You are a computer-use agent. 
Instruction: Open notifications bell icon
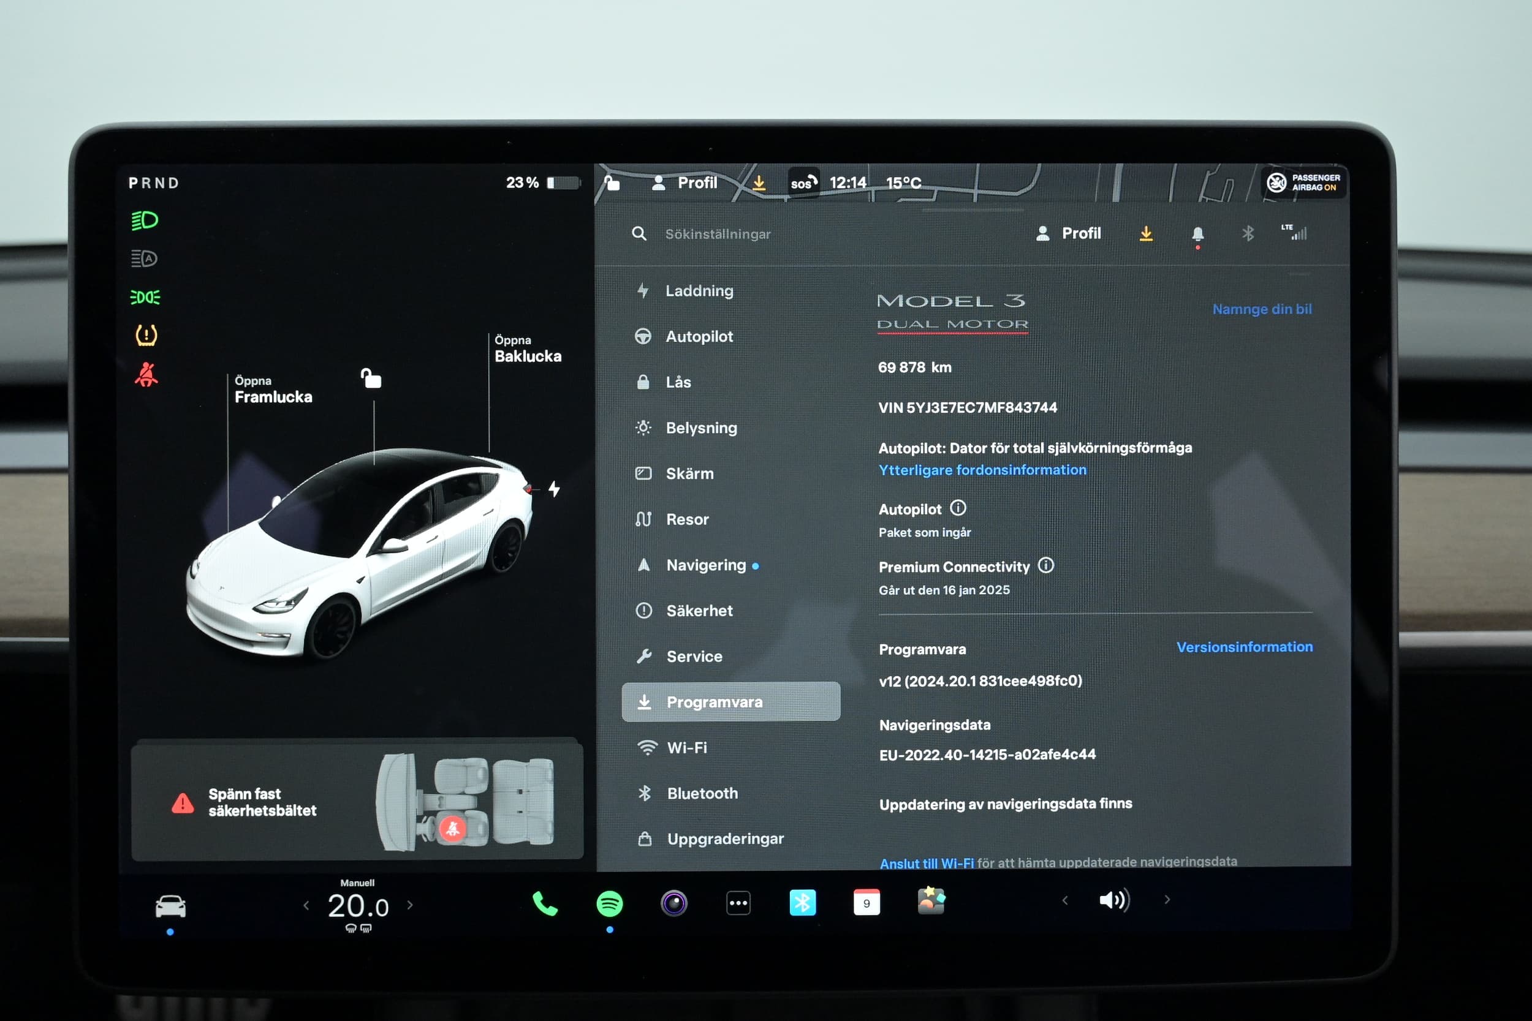(x=1197, y=235)
